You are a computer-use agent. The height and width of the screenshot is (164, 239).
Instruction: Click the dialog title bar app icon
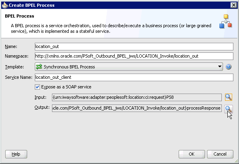(5, 5)
